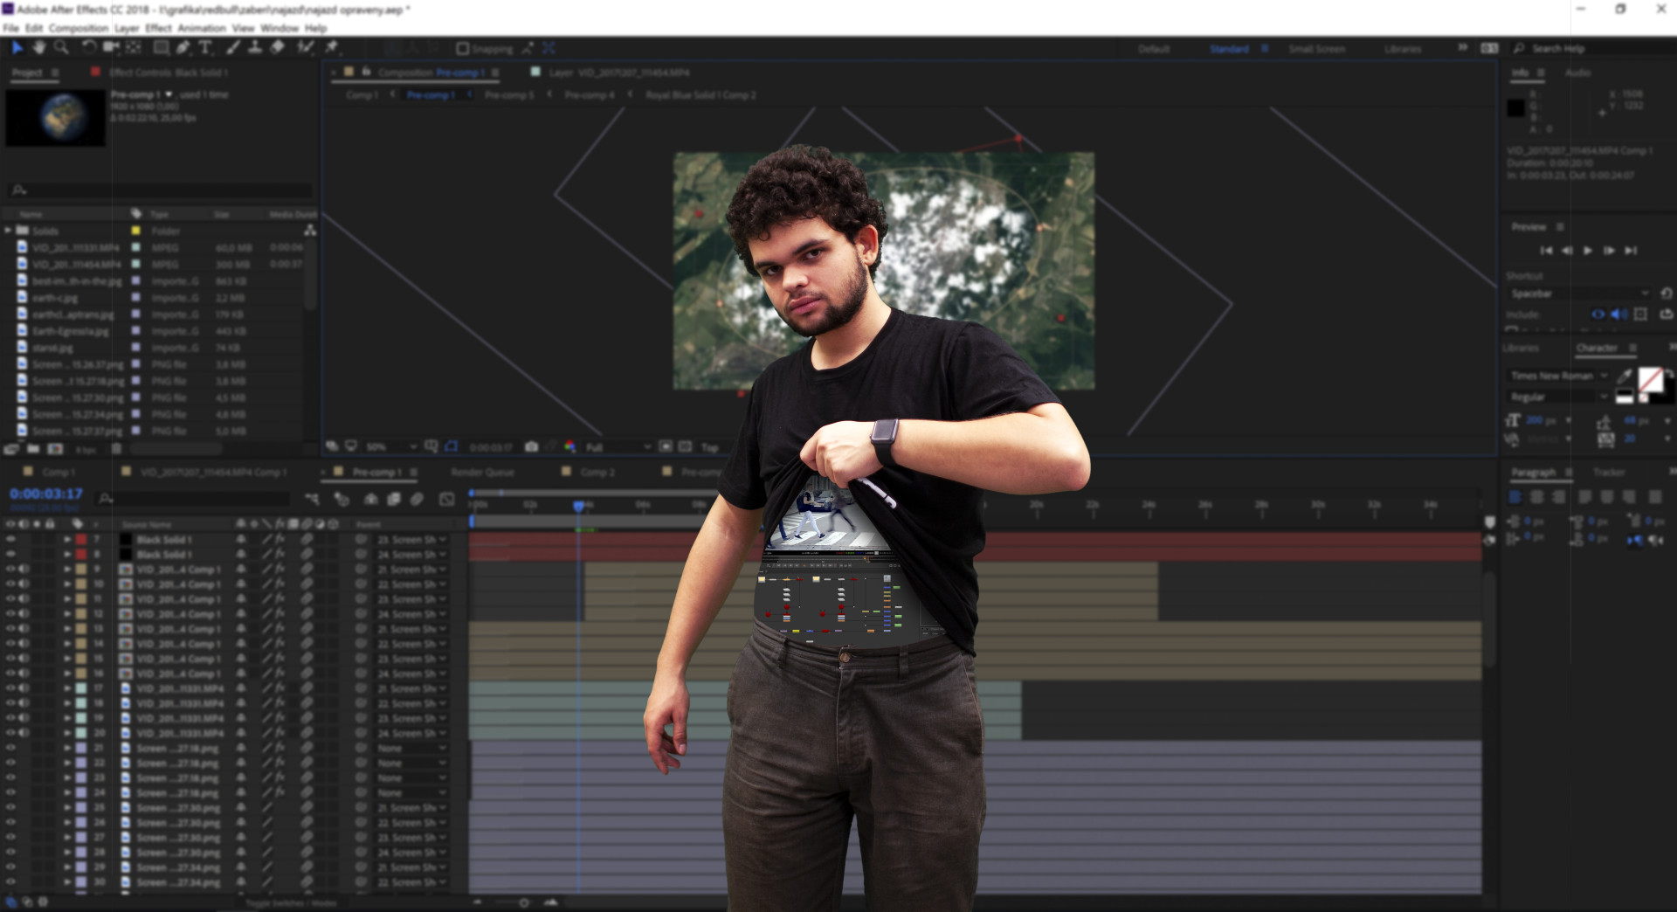Screen dimensions: 1677x912
Task: Switch to the Standard workspace
Action: coord(1229,49)
